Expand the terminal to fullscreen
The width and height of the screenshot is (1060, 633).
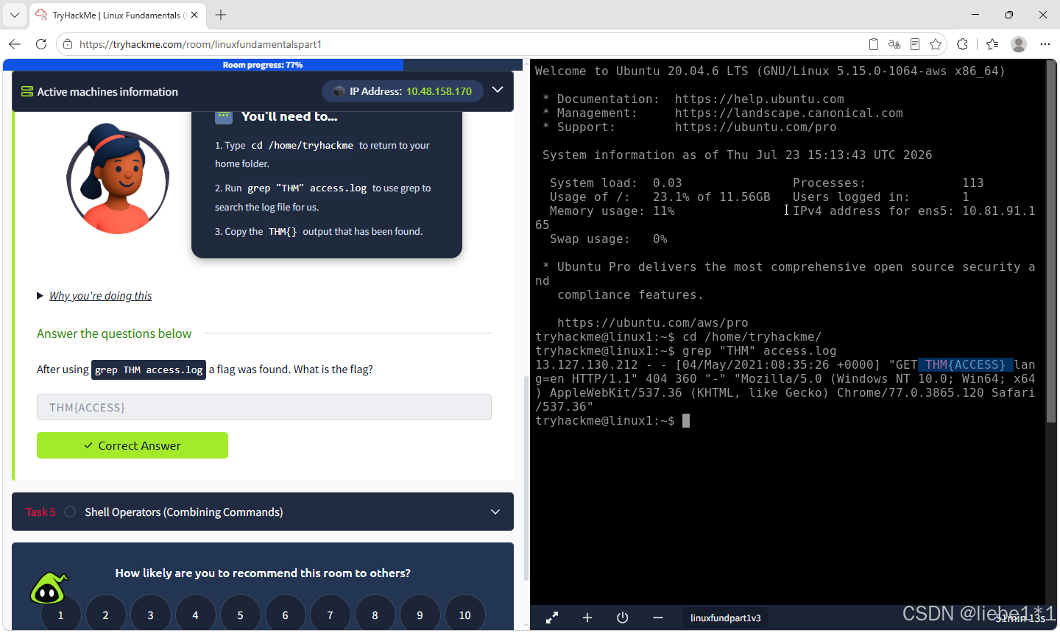coord(551,618)
